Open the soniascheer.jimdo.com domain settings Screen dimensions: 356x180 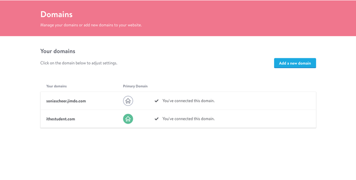(66, 101)
